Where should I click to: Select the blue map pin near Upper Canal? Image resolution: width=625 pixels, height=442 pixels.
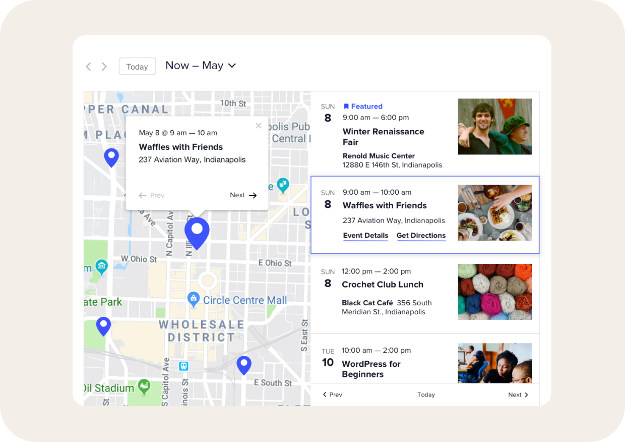(111, 157)
